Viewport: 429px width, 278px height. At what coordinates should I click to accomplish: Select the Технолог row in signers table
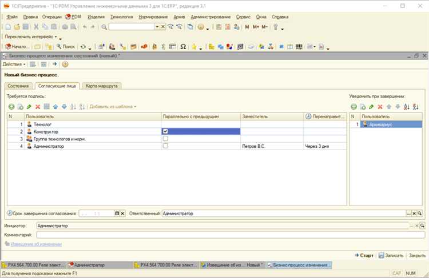(177, 124)
